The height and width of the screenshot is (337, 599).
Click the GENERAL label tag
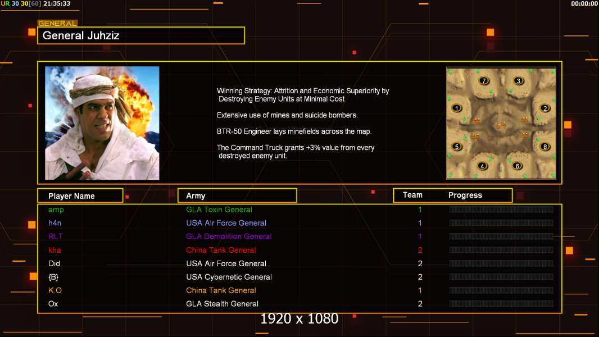coord(57,23)
